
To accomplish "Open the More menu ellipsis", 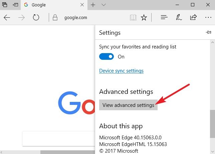I will (208, 18).
